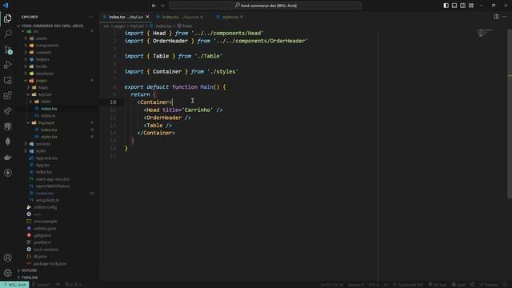Image resolution: width=512 pixels, height=288 pixels.
Task: Click the Ln 10 Col position indicator
Action: pos(332,285)
